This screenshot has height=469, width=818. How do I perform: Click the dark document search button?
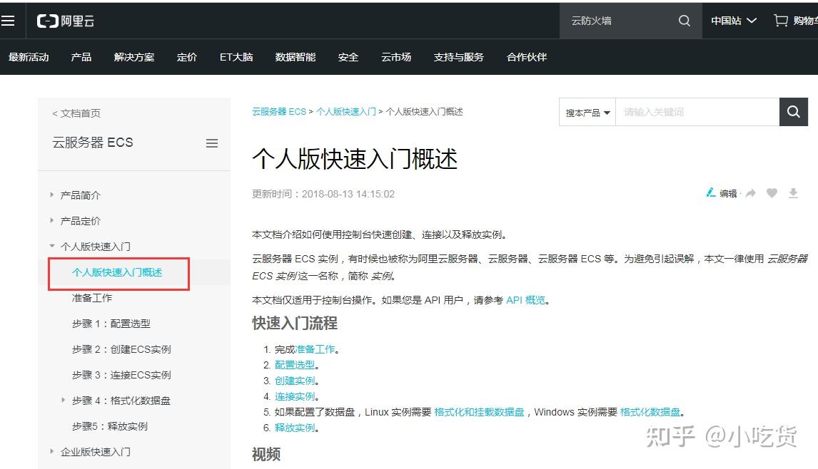pos(794,111)
